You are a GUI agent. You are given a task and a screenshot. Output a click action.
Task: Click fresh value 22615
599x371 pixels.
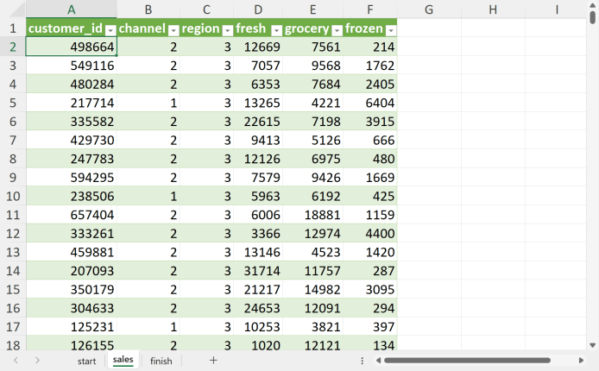pyautogui.click(x=258, y=122)
